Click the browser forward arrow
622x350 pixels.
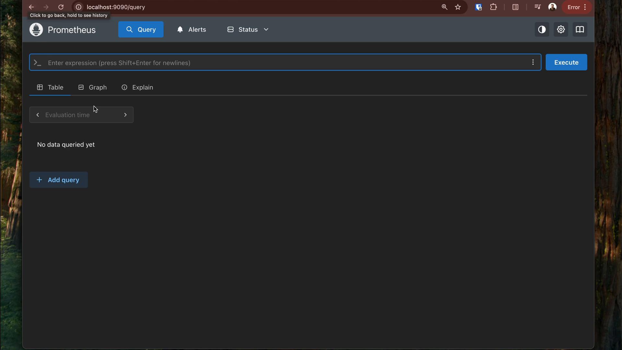coord(46,7)
